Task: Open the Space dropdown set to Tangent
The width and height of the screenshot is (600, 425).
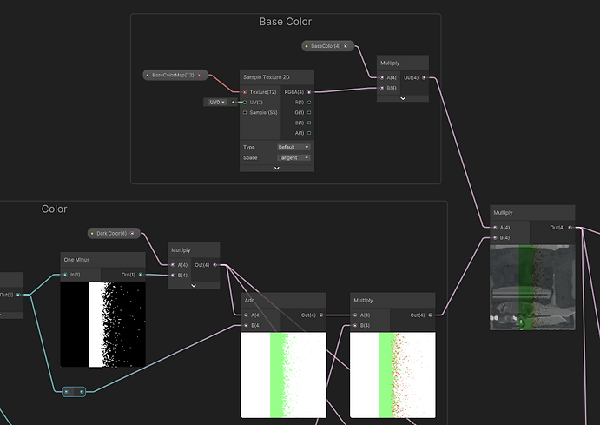Action: [x=293, y=158]
